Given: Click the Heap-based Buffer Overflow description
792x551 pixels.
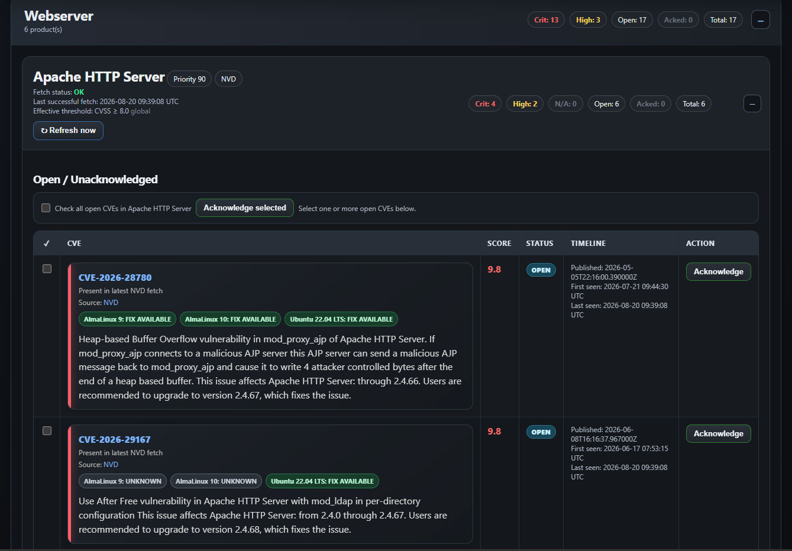Looking at the screenshot, I should 270,367.
